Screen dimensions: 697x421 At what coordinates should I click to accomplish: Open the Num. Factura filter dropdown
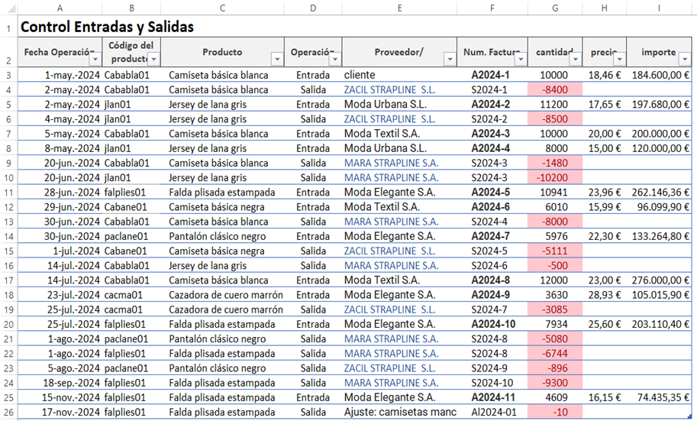521,60
